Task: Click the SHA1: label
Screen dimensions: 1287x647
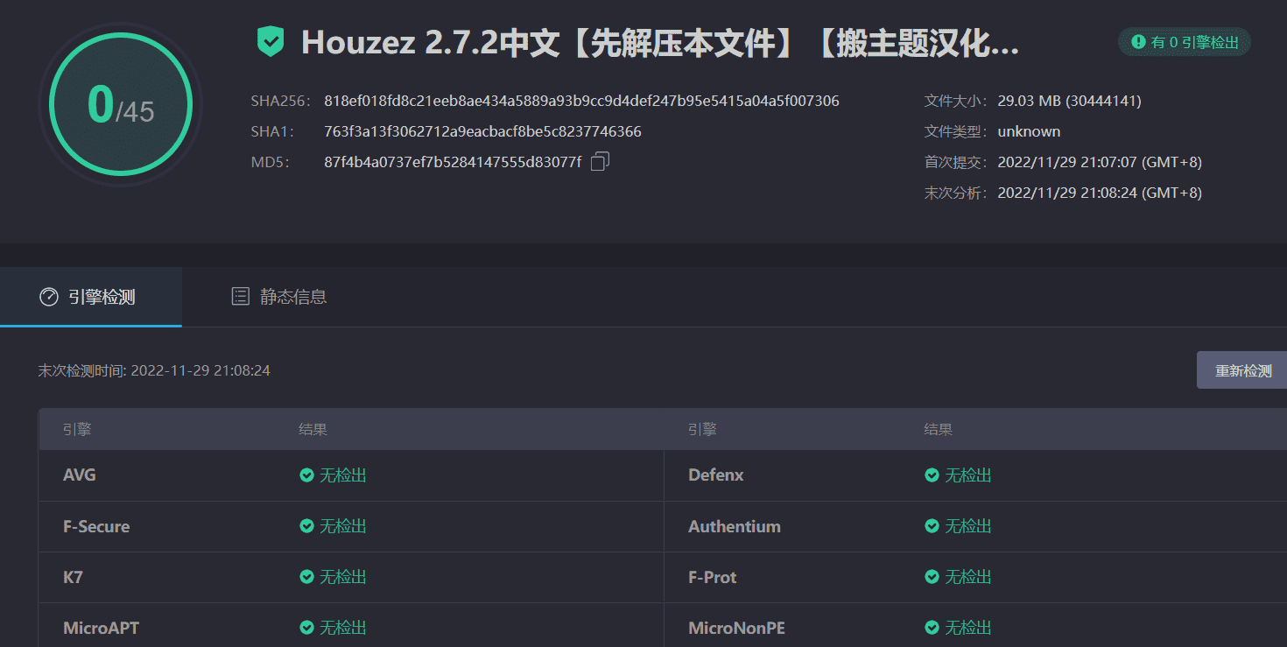Action: pos(272,131)
